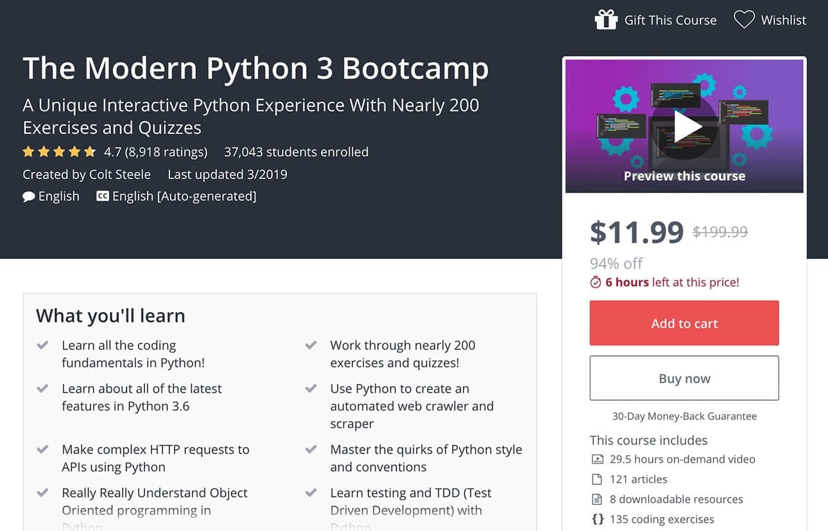
Task: Click 'This course includes' heading
Action: [x=648, y=441]
